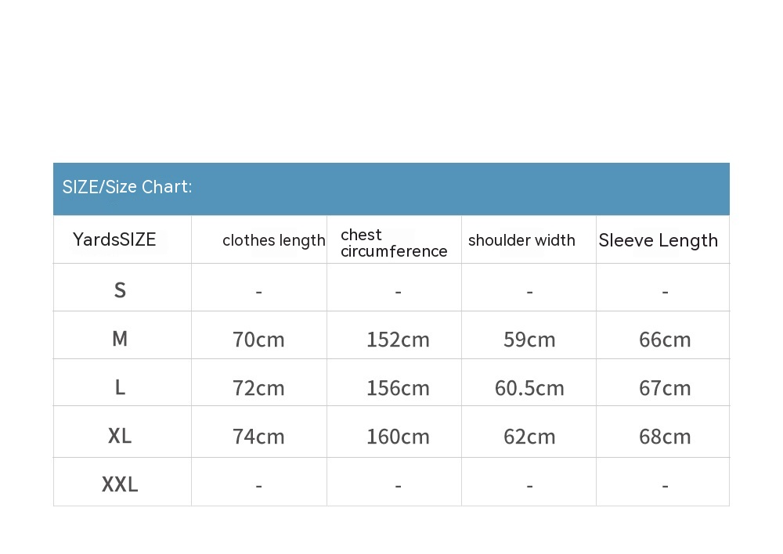Select the 152cm chest circumference value
Image resolution: width=783 pixels, height=554 pixels.
pos(398,340)
